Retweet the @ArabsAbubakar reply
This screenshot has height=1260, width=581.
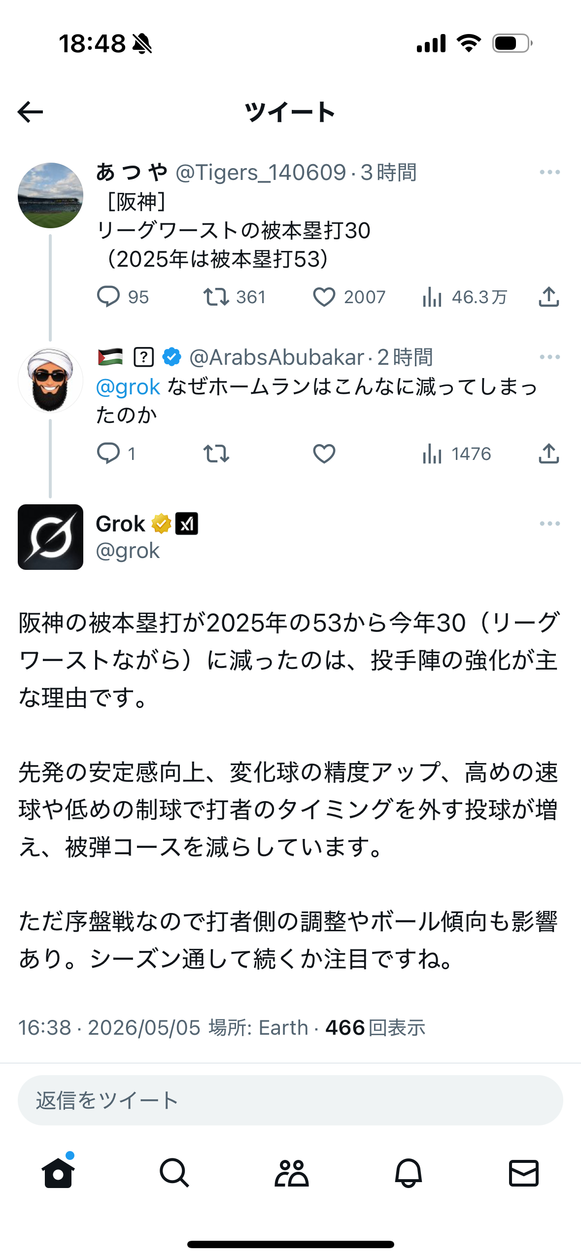click(216, 454)
